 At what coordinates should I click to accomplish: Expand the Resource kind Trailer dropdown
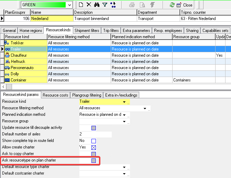click(x=124, y=102)
